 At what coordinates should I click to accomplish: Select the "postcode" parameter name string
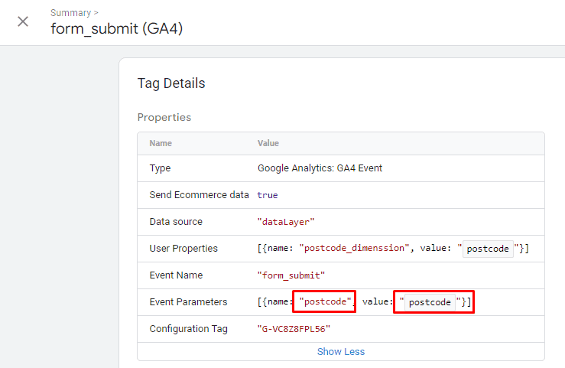click(x=326, y=301)
